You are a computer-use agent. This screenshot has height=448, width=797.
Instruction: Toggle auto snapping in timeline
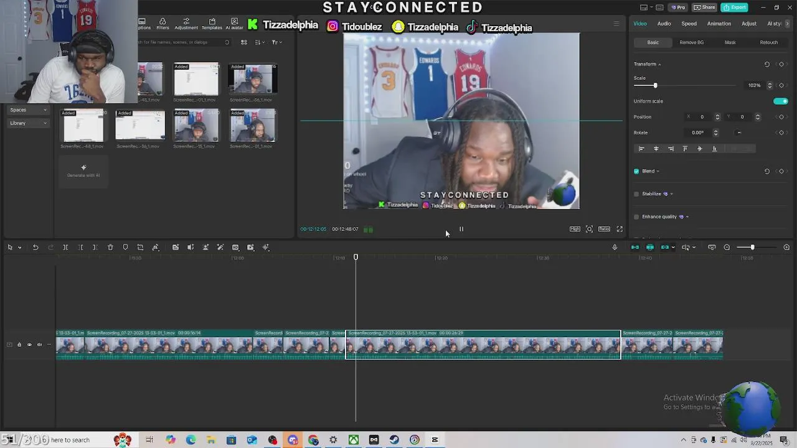[x=650, y=248]
